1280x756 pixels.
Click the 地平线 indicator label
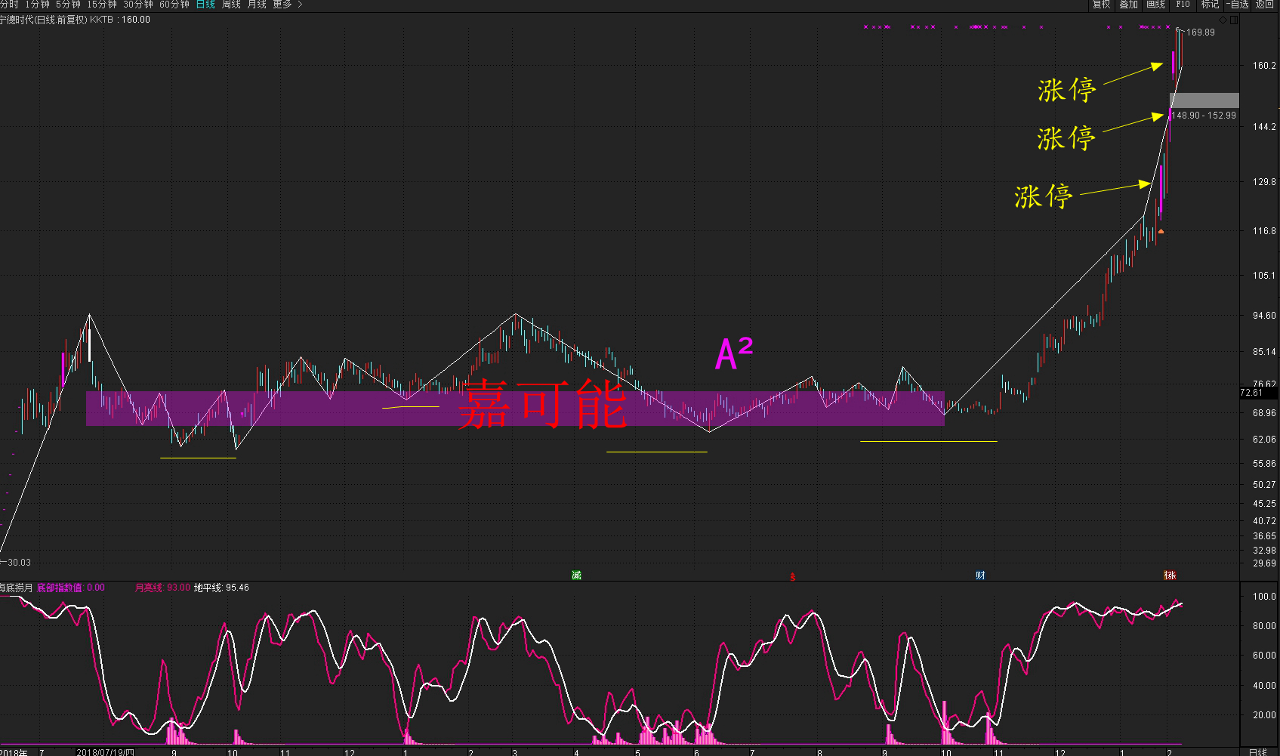tap(208, 588)
